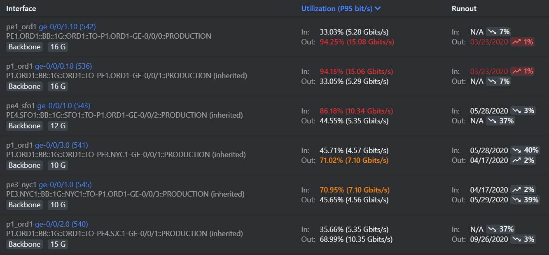Click the 40% downward trend badge on ge-0/0/3.0 In
The width and height of the screenshot is (549, 255).
click(x=525, y=151)
